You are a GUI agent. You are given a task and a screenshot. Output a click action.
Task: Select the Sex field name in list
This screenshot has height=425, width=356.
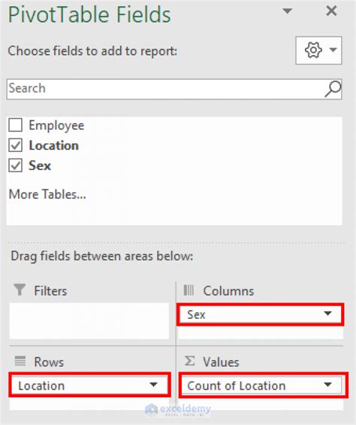coord(40,165)
